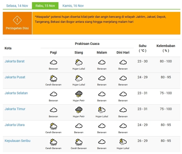Click Jakarta Selatan Siang Hujan Petir icon
The image size is (182, 154).
[x=79, y=94]
